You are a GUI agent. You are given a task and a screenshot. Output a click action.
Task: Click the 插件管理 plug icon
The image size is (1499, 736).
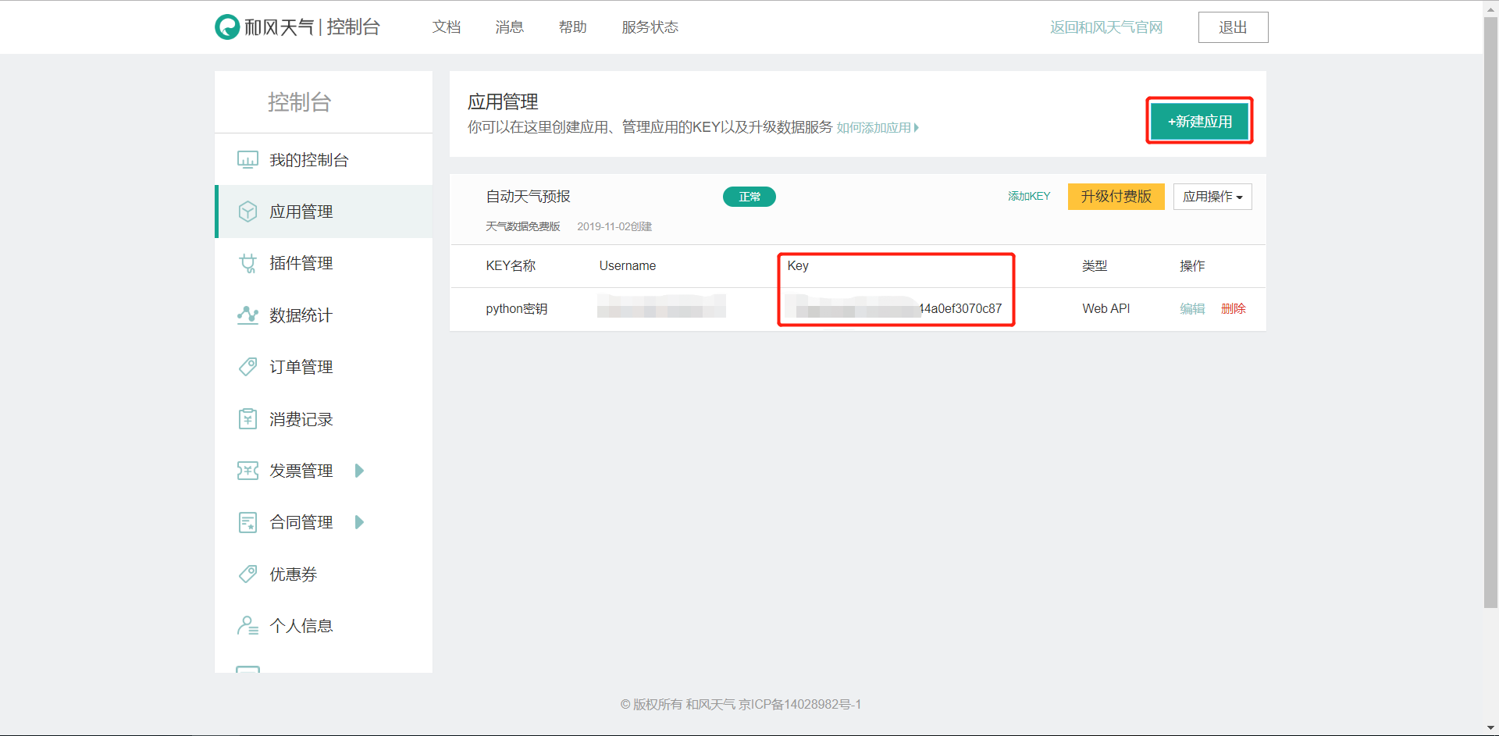(x=247, y=263)
